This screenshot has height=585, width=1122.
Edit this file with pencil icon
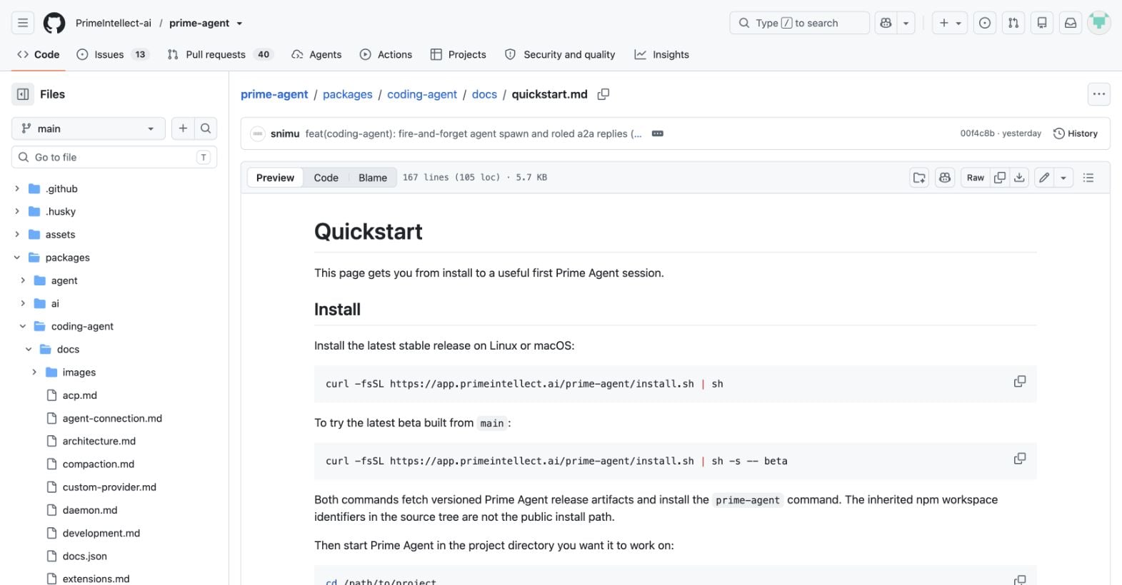click(1044, 178)
